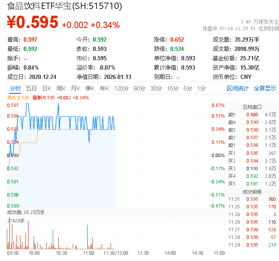Show the 120分 interval chart
This screenshot has width=279, height=261.
tap(121, 88)
